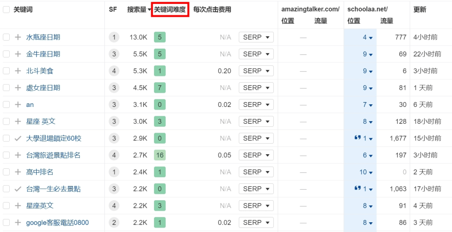This screenshot has width=452, height=232.
Task: Click traffic value 1,677
Action: [398, 138]
